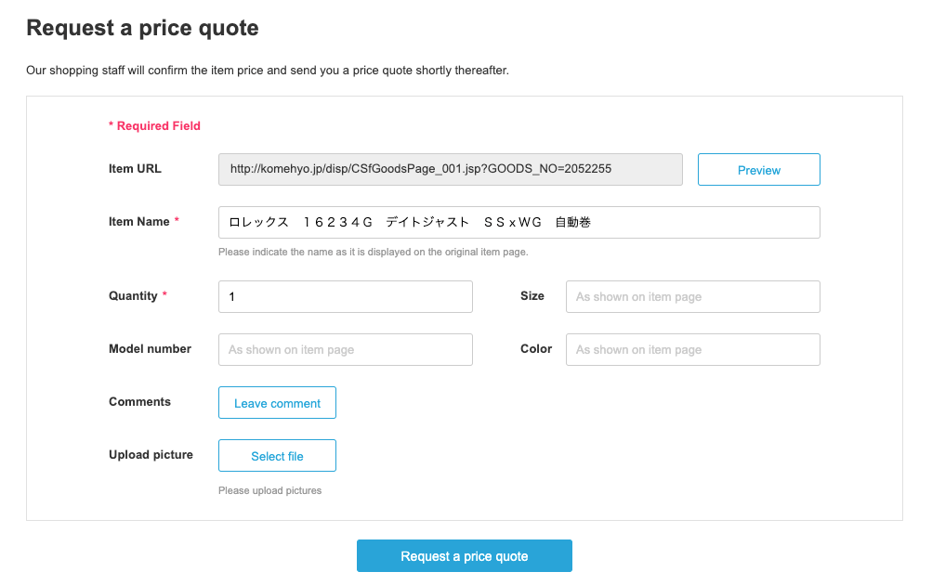Click the 'Please indicate the name' hint text
Image resolution: width=932 pixels, height=585 pixels.
coord(374,252)
